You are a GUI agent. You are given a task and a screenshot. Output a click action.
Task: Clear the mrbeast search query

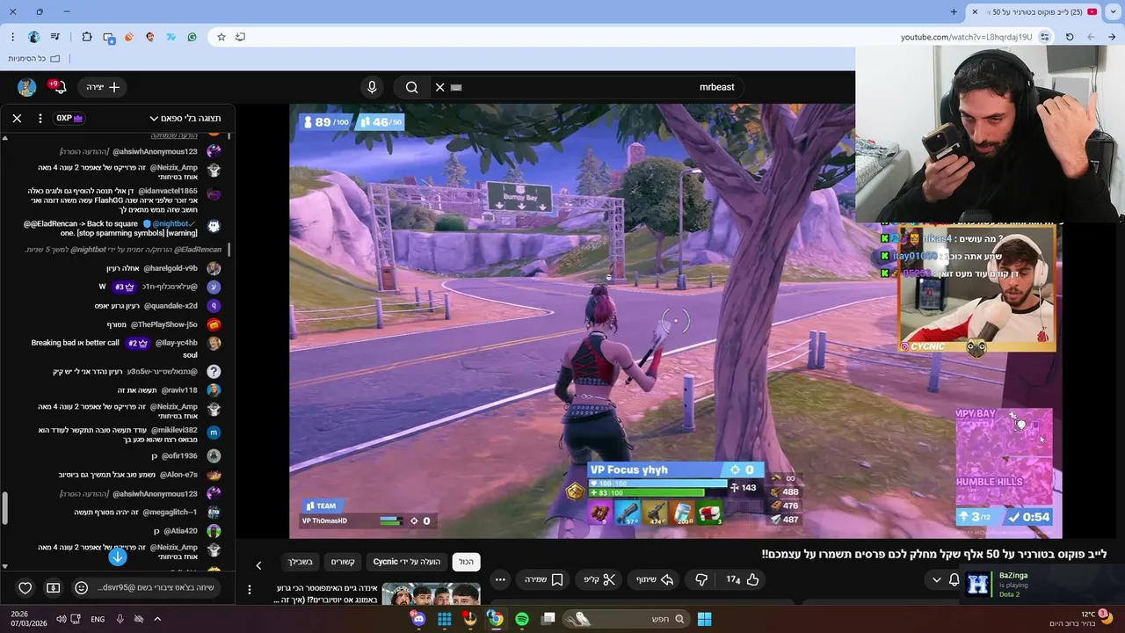[440, 87]
